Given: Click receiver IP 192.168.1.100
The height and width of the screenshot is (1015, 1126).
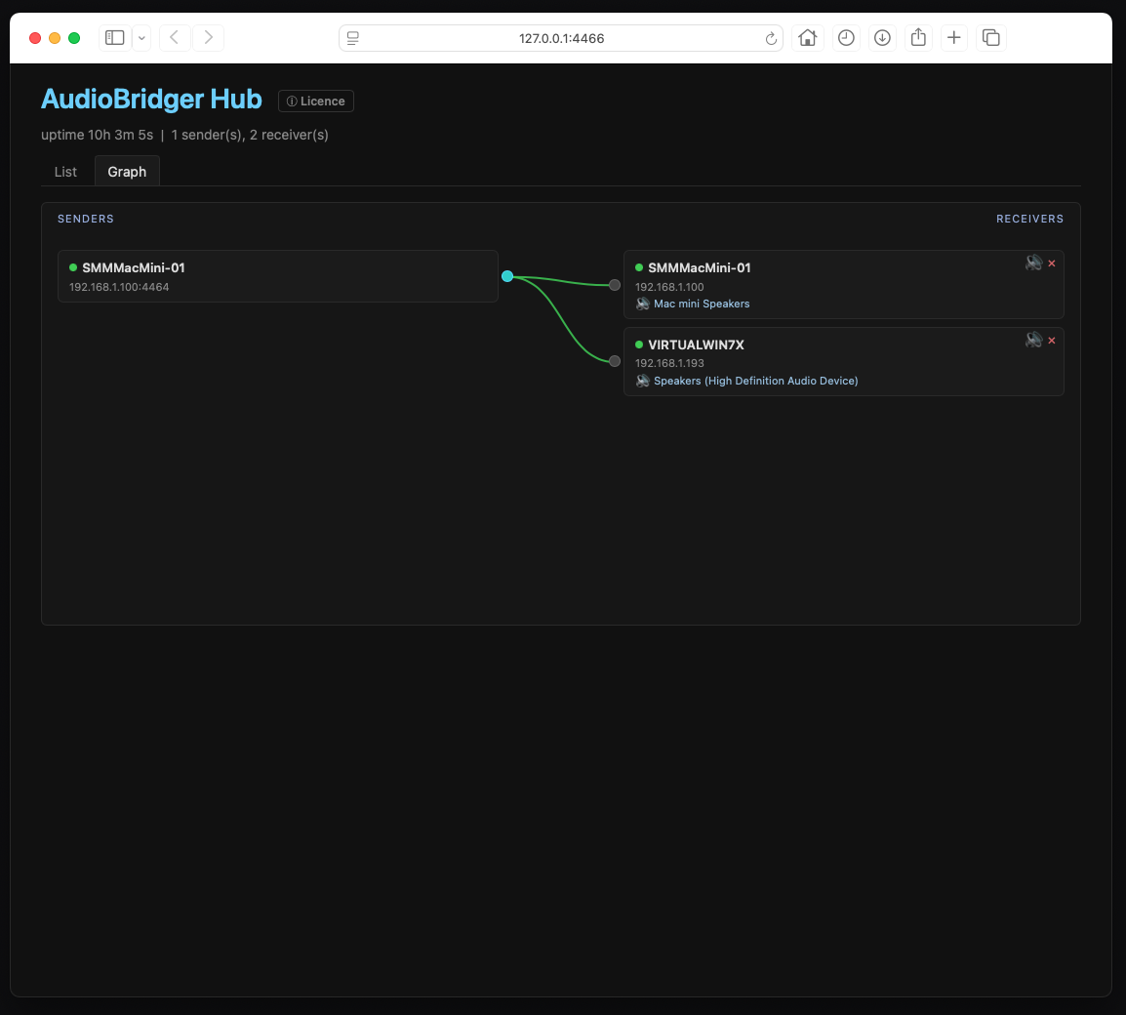Looking at the screenshot, I should (x=669, y=287).
